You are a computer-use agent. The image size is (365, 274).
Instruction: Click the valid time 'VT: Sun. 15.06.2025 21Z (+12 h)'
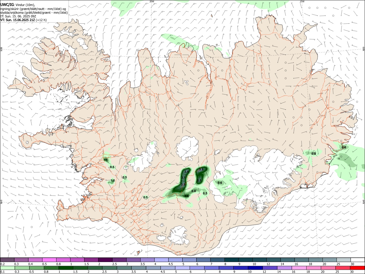click(23, 20)
